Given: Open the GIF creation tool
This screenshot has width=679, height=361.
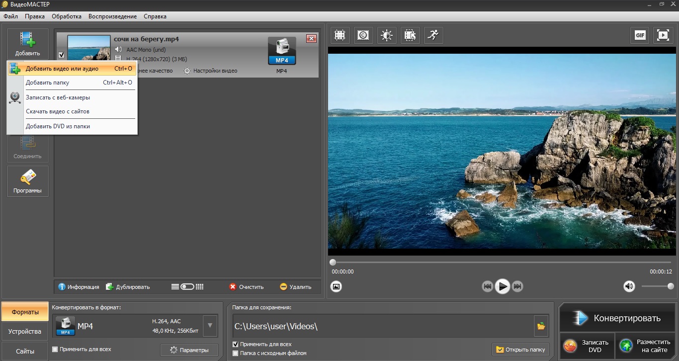Looking at the screenshot, I should pyautogui.click(x=640, y=35).
